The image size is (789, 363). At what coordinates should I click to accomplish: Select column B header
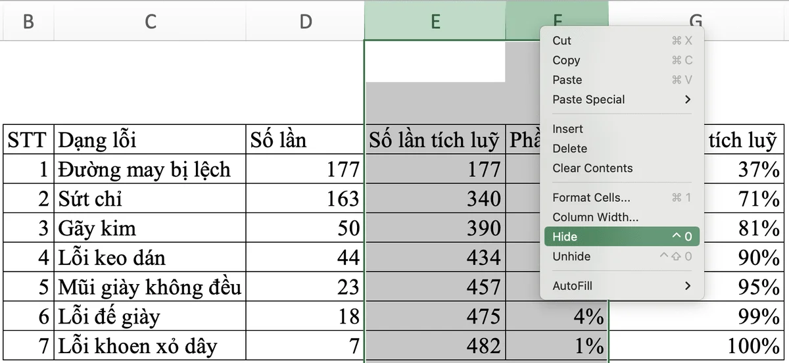coord(28,21)
